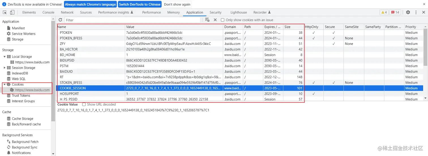Open Notifications in sidebar
This screenshot has width=428, height=156.
21,153
